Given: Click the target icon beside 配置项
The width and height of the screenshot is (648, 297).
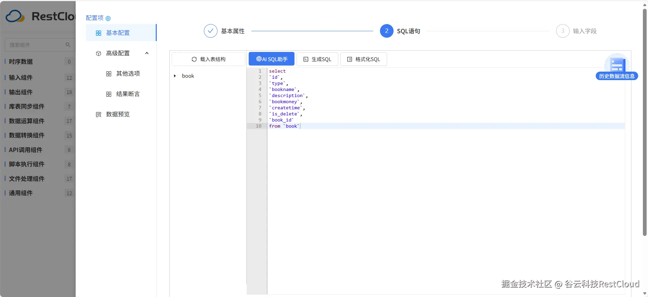Looking at the screenshot, I should click(x=108, y=18).
